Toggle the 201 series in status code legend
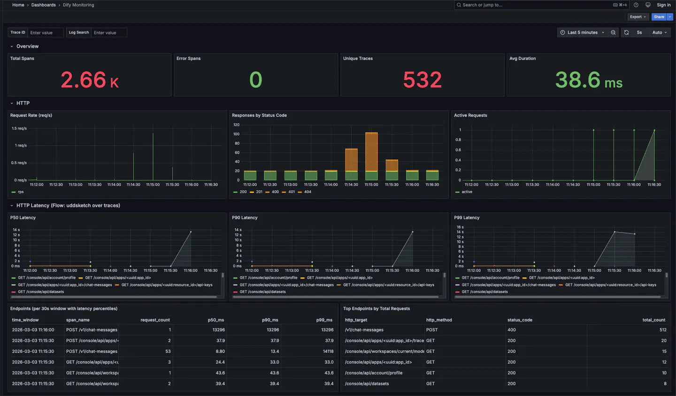676x396 pixels. point(259,192)
